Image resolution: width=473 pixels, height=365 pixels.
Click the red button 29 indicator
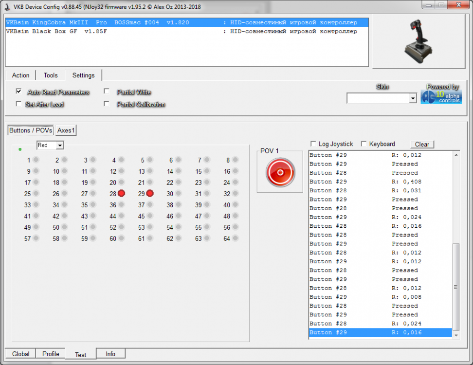click(x=150, y=193)
